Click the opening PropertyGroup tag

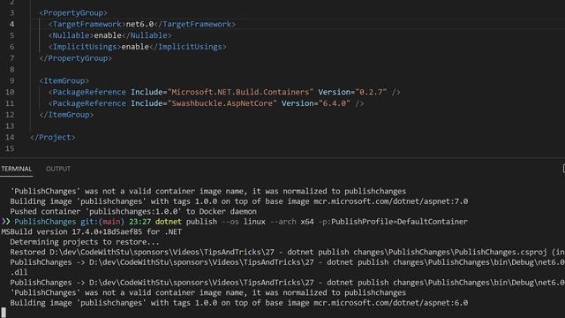[73, 13]
